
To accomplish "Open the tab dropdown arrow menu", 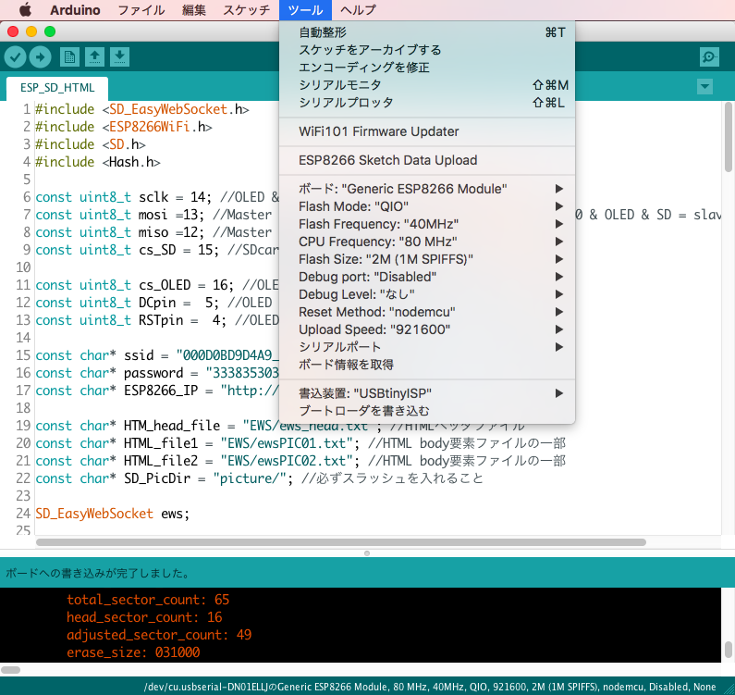I will click(x=704, y=87).
